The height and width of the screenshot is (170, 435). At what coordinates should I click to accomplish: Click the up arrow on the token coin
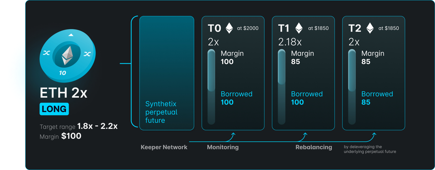pos(71,35)
